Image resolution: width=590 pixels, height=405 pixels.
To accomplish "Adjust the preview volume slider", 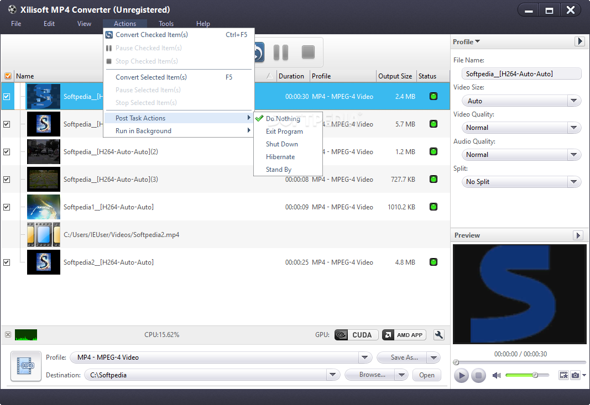I will pos(527,375).
